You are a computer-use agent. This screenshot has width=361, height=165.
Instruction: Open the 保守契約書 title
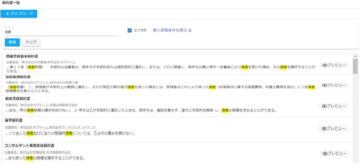click(x=14, y=120)
